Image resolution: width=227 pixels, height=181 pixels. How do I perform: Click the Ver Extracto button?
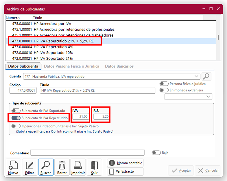pyautogui.click(x=125, y=171)
